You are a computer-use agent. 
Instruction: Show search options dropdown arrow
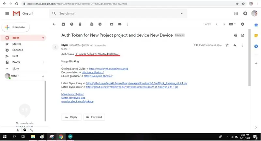point(182,13)
